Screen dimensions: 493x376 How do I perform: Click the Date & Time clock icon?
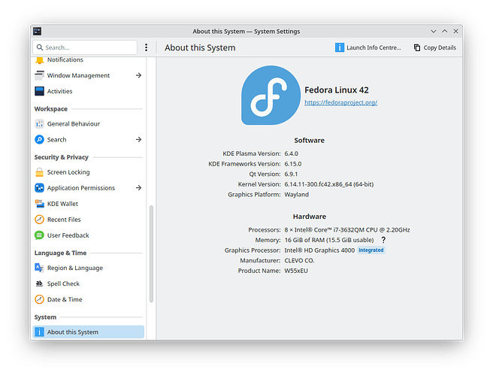click(x=39, y=299)
